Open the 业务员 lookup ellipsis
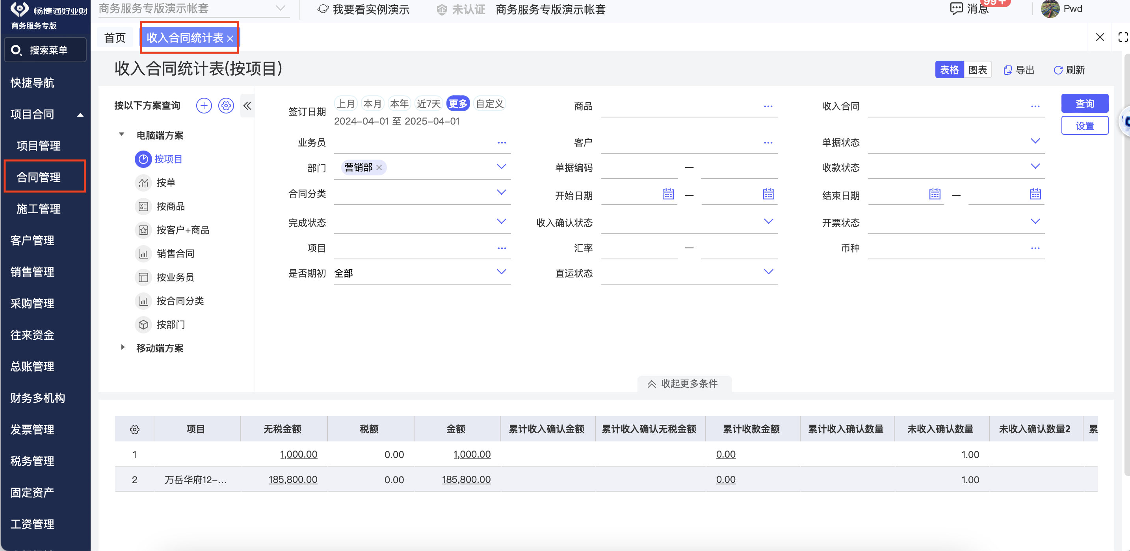Image resolution: width=1130 pixels, height=551 pixels. pos(502,143)
